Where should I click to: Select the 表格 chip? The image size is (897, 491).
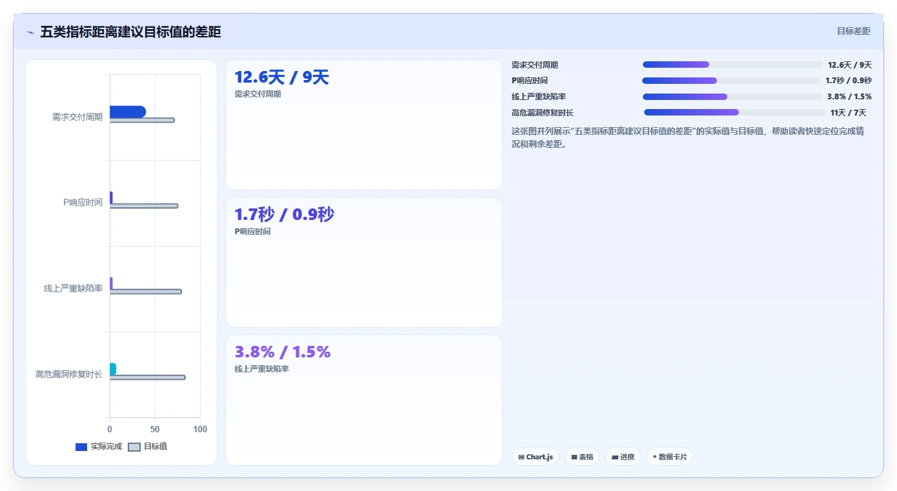coord(582,457)
